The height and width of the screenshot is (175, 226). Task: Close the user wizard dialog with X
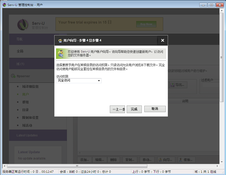click(x=163, y=40)
